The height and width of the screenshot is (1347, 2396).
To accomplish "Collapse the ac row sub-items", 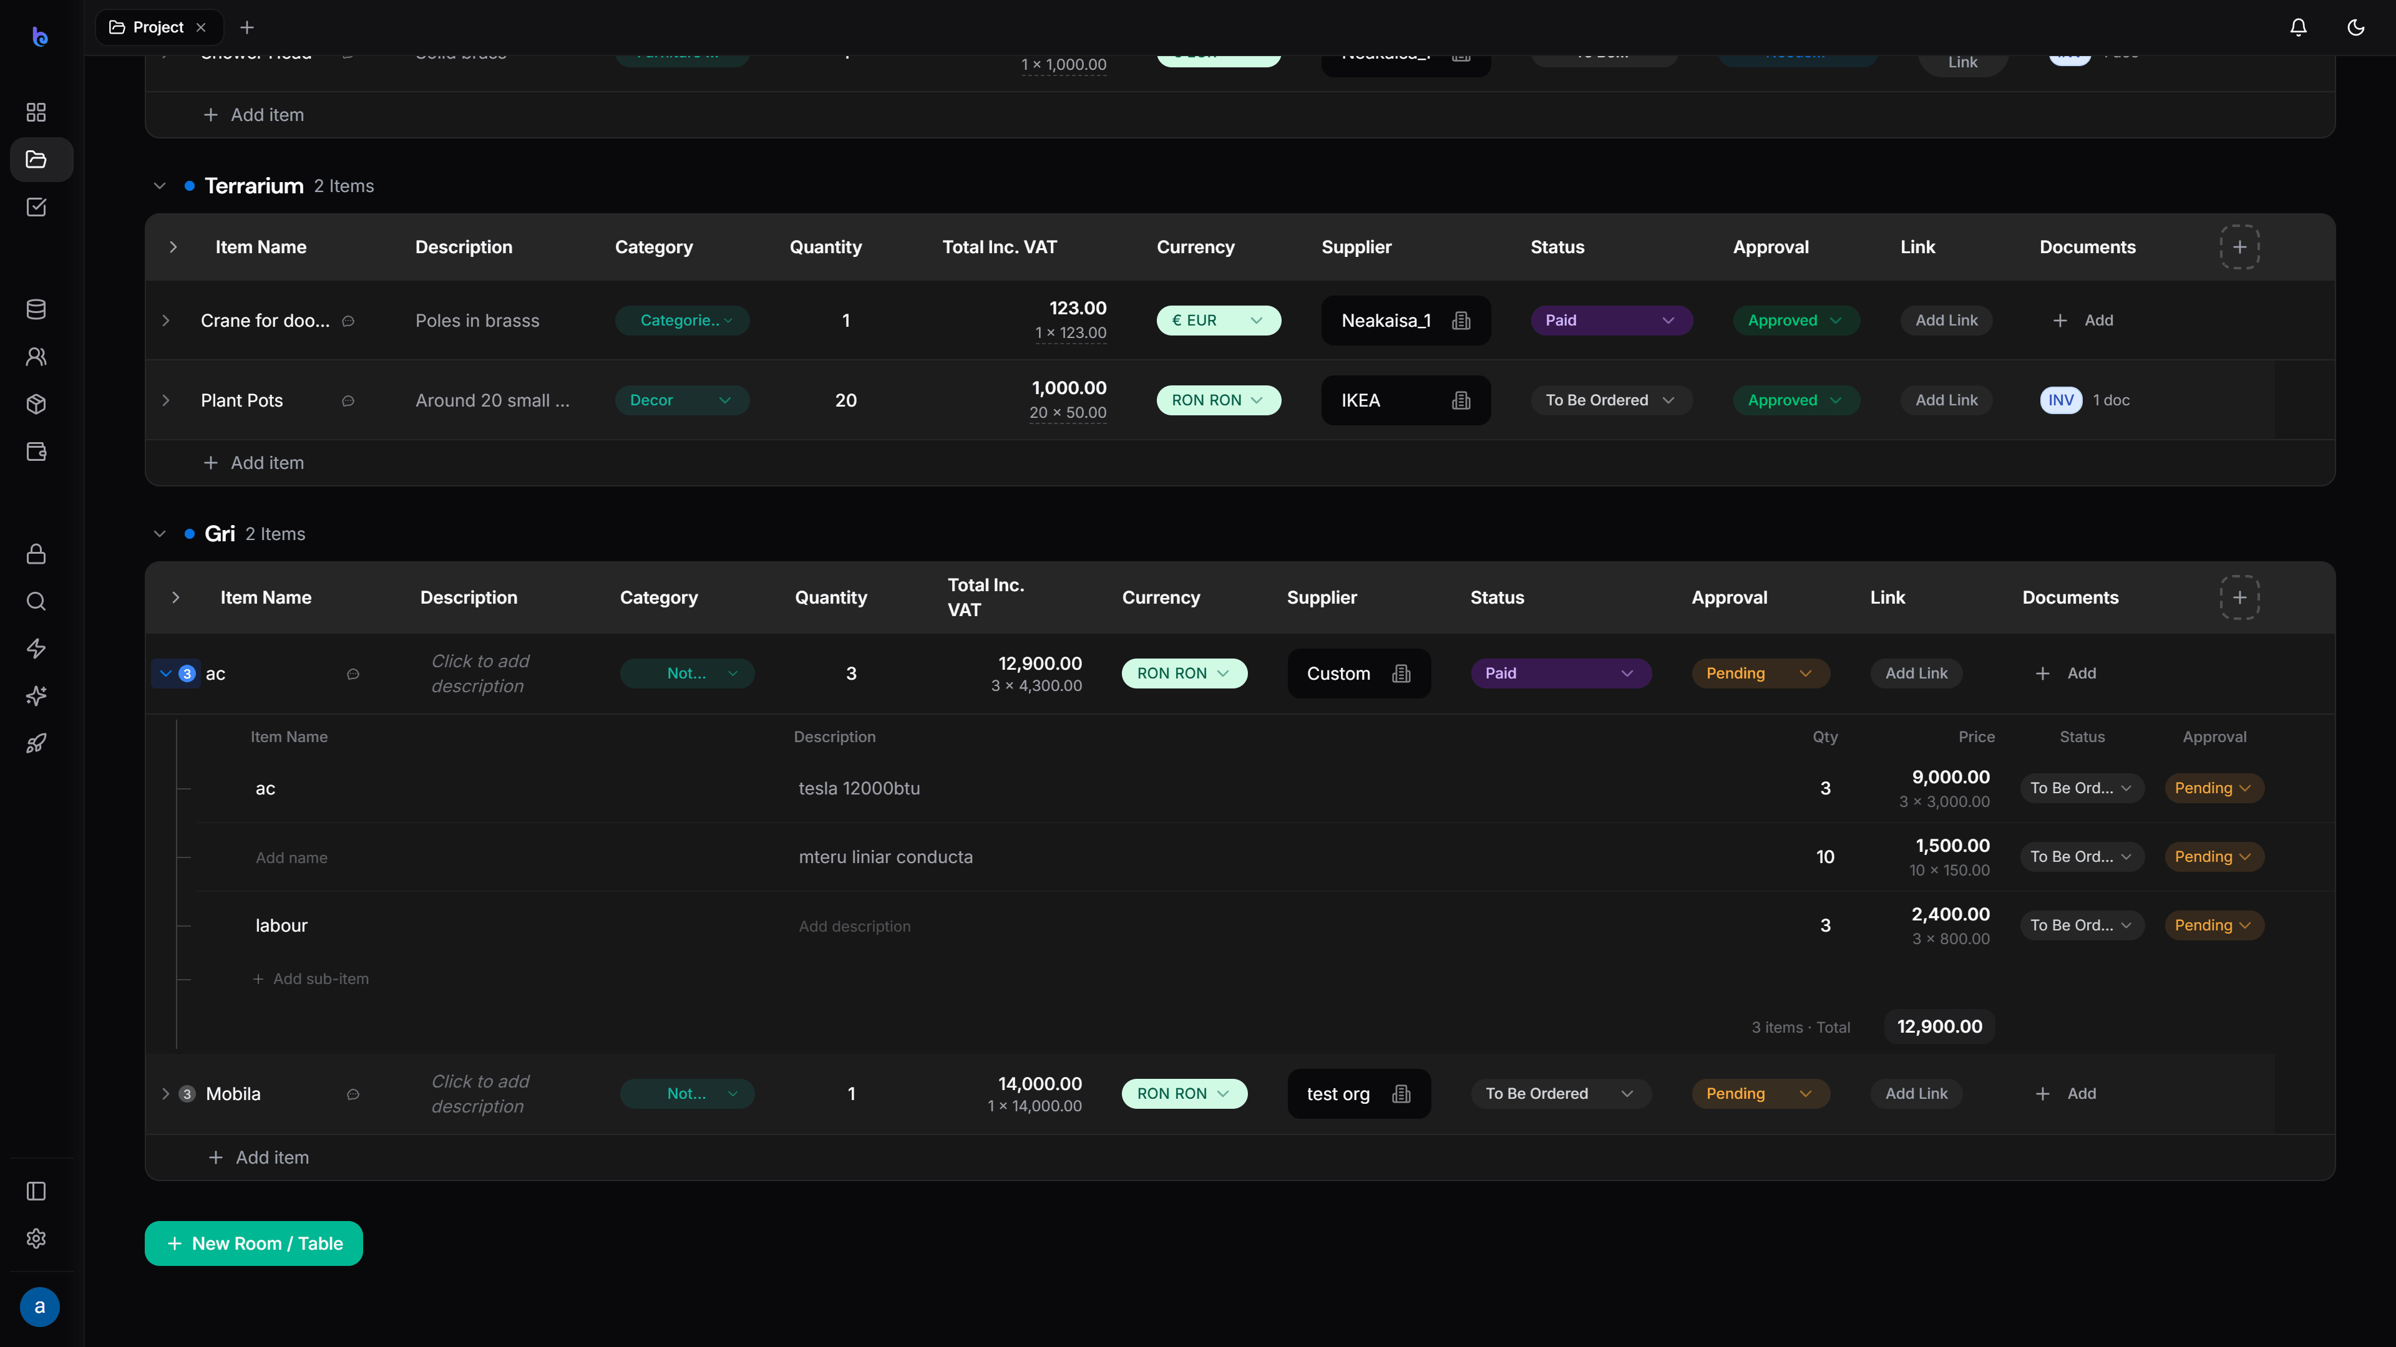I will [x=165, y=674].
